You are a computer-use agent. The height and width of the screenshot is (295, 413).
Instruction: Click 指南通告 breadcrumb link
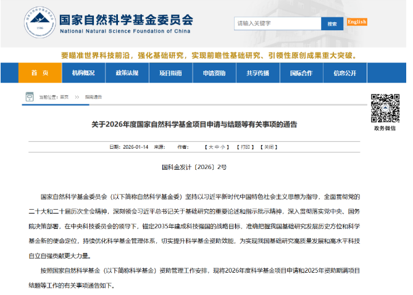click(x=93, y=97)
